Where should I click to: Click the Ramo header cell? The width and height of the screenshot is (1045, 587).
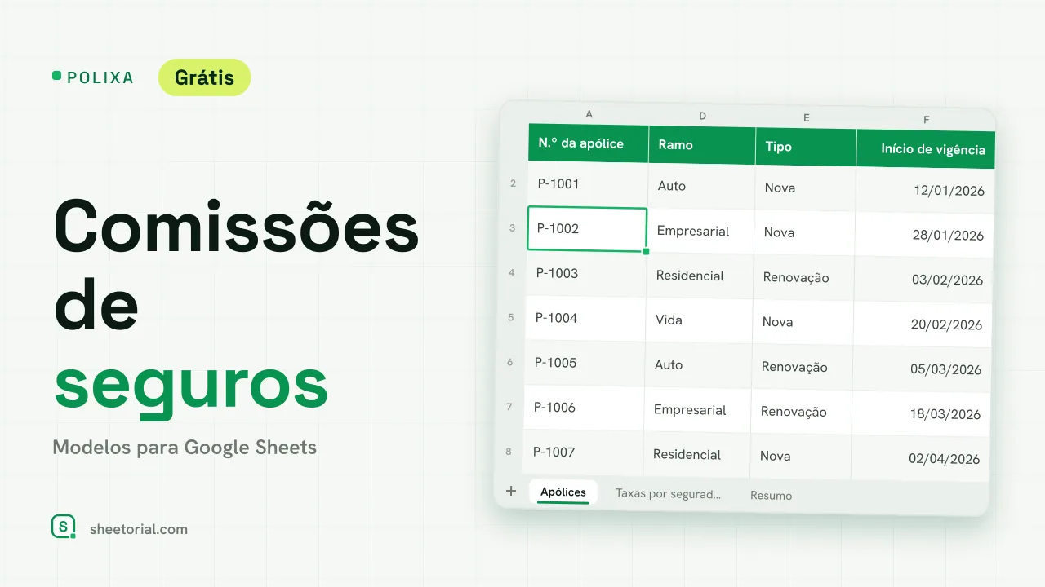702,145
